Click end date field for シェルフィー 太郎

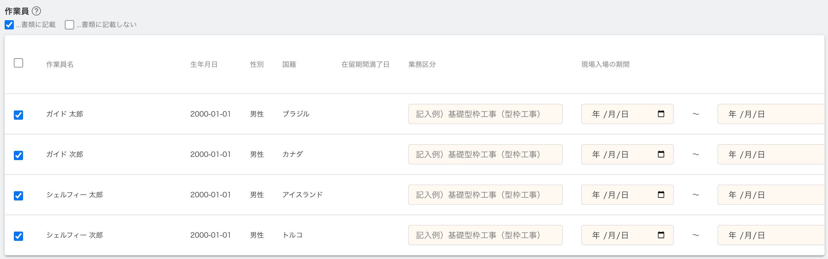click(x=771, y=195)
